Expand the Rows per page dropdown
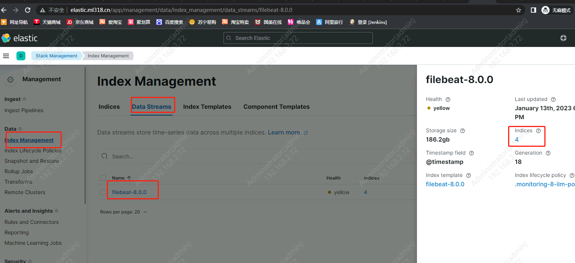This screenshot has width=575, height=263. point(123,212)
